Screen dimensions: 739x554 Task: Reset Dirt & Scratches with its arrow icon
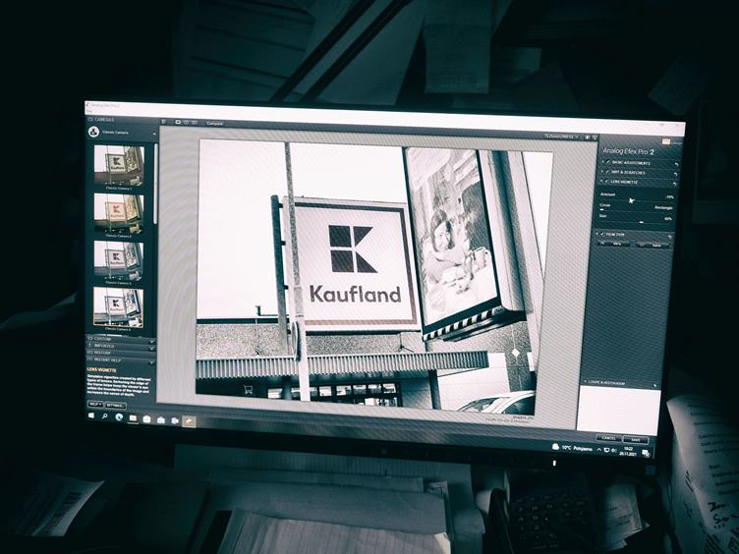(676, 174)
